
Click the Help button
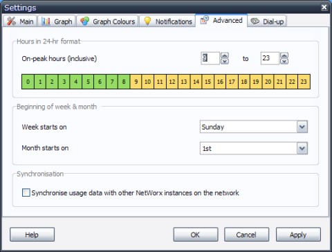click(x=32, y=235)
